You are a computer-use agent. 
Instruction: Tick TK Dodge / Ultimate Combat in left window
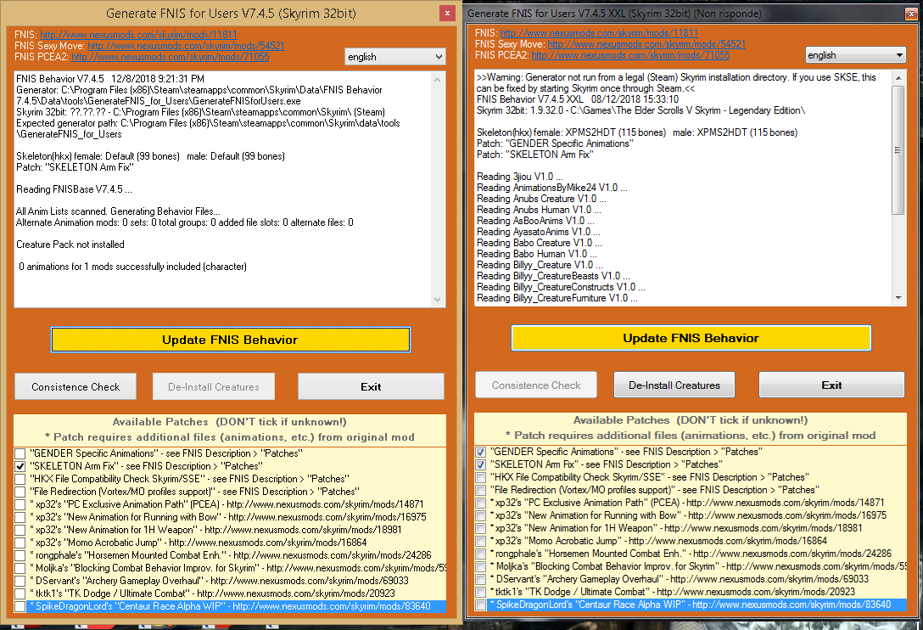point(20,593)
